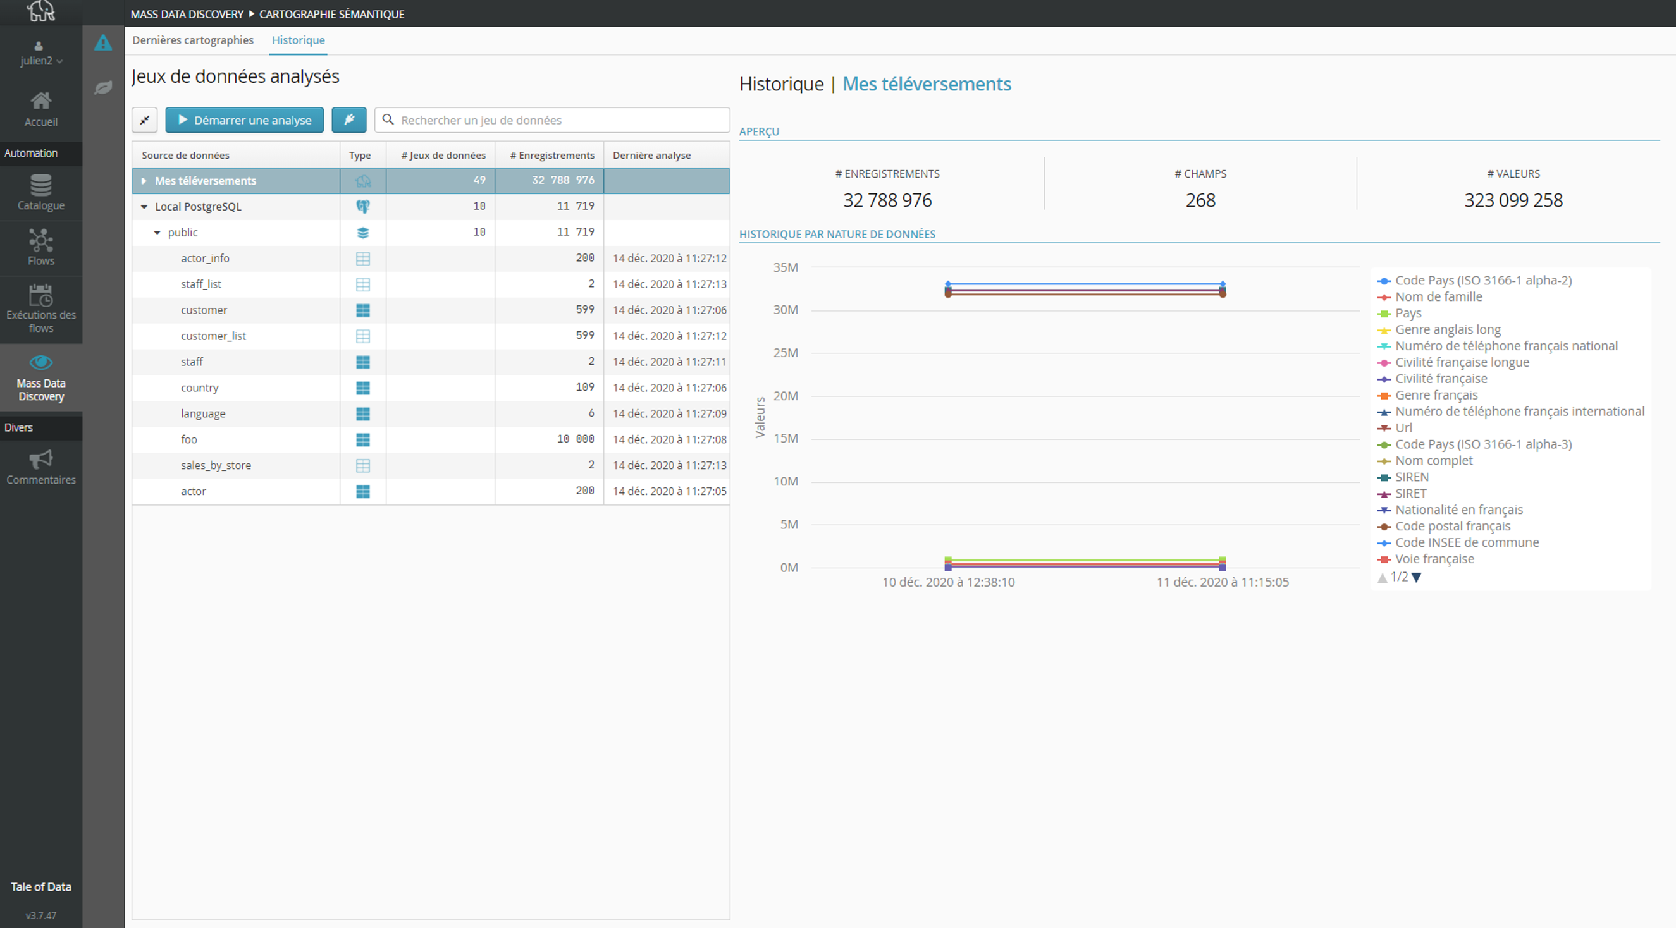Click CARTOGRAPHIE SÉMANTIQUE breadcrumb
1676x928 pixels.
(x=332, y=14)
